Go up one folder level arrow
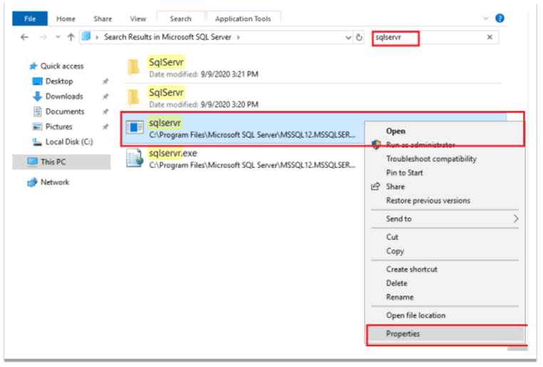Viewport: 543px width, 367px height. [x=71, y=37]
